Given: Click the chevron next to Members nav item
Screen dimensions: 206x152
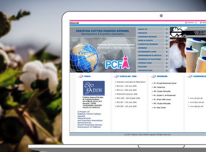Looking at the screenshot, I should (167, 48).
